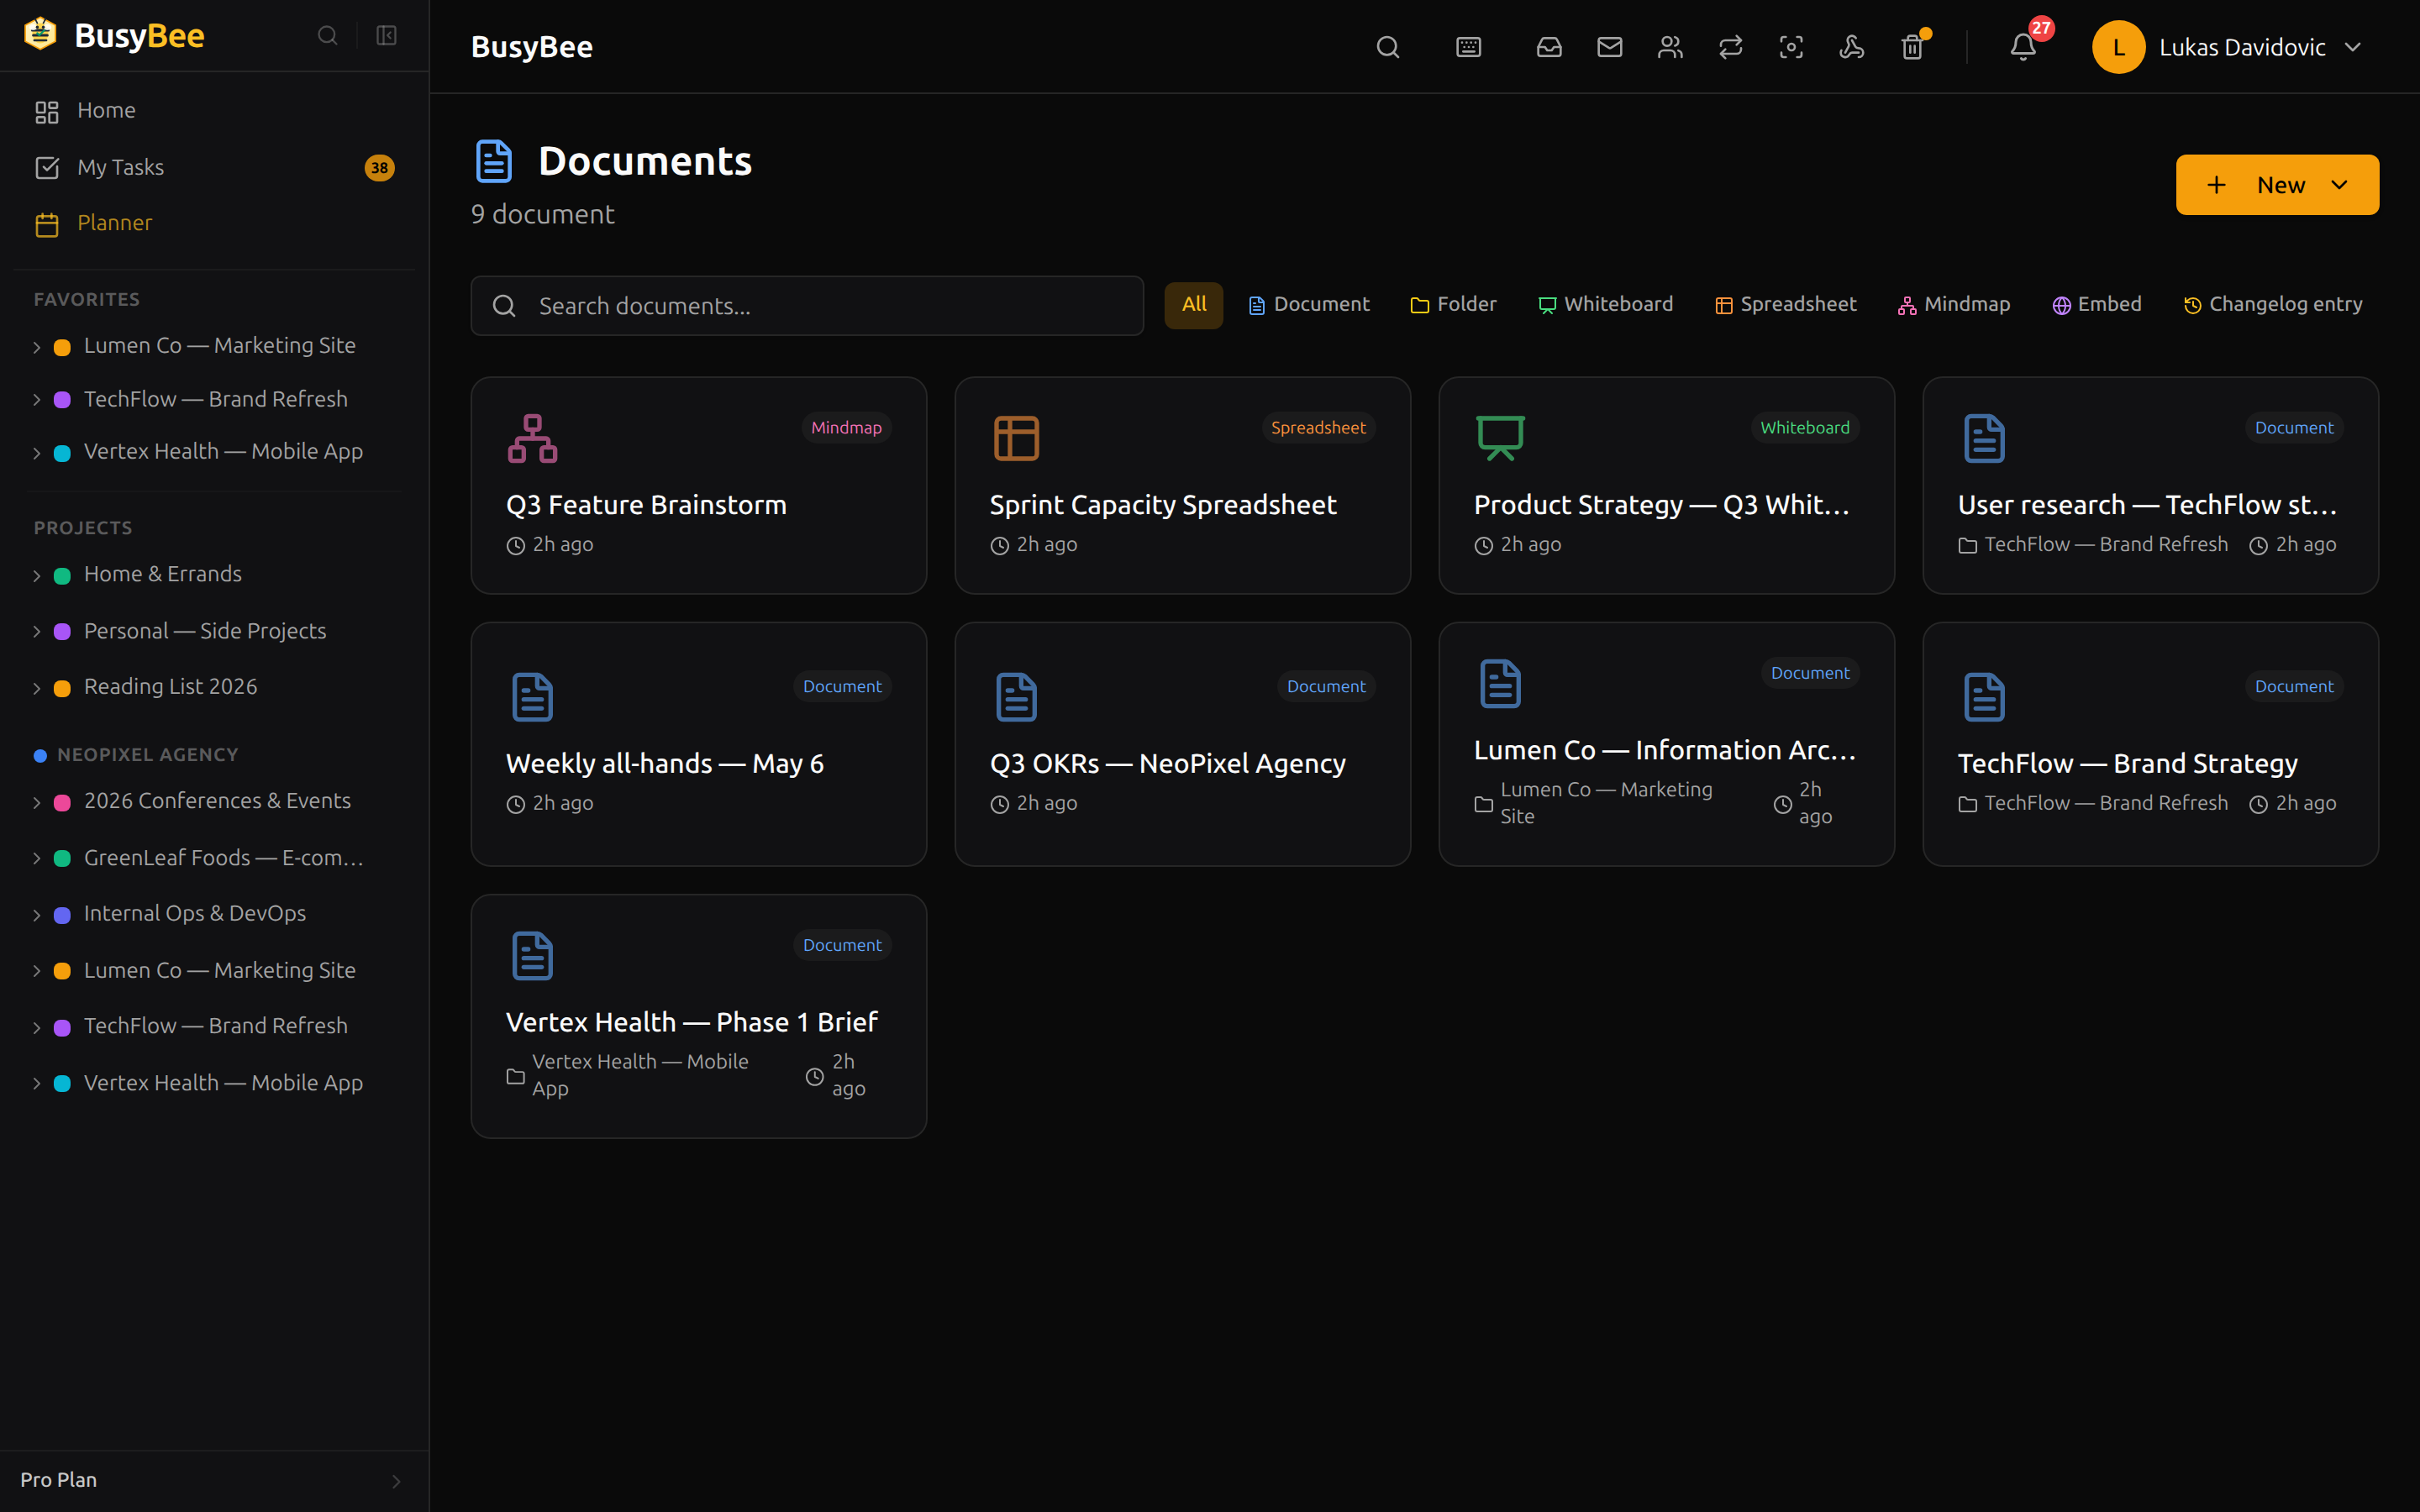
Task: Filter by Whiteboard type
Action: tap(1605, 305)
